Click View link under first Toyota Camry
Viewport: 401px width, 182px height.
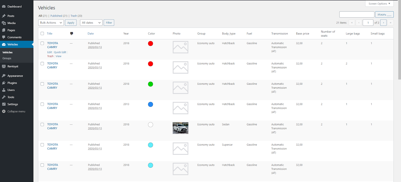(x=58, y=56)
